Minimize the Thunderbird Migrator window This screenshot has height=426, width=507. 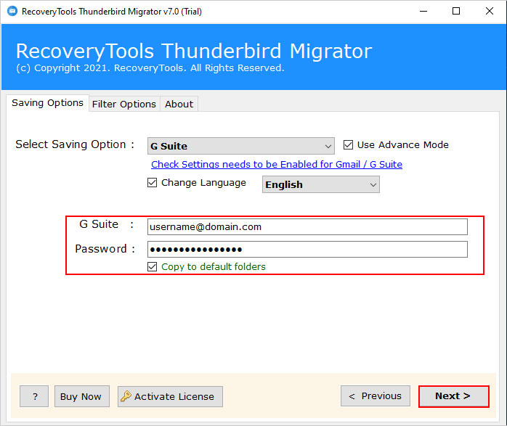click(x=423, y=12)
